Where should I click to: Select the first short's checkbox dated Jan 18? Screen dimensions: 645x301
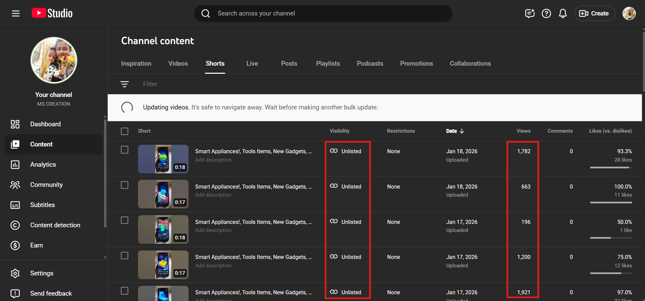pos(125,150)
